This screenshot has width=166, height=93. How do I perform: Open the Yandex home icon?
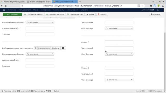(6, 6)
